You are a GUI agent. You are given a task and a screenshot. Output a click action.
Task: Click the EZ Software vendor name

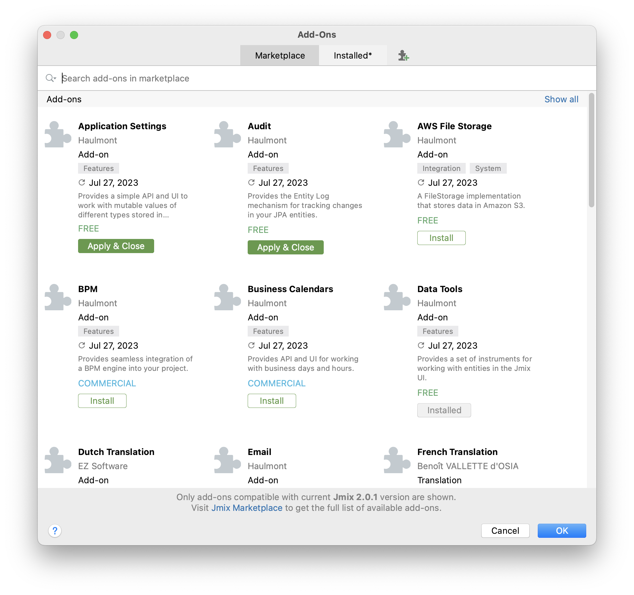point(103,466)
